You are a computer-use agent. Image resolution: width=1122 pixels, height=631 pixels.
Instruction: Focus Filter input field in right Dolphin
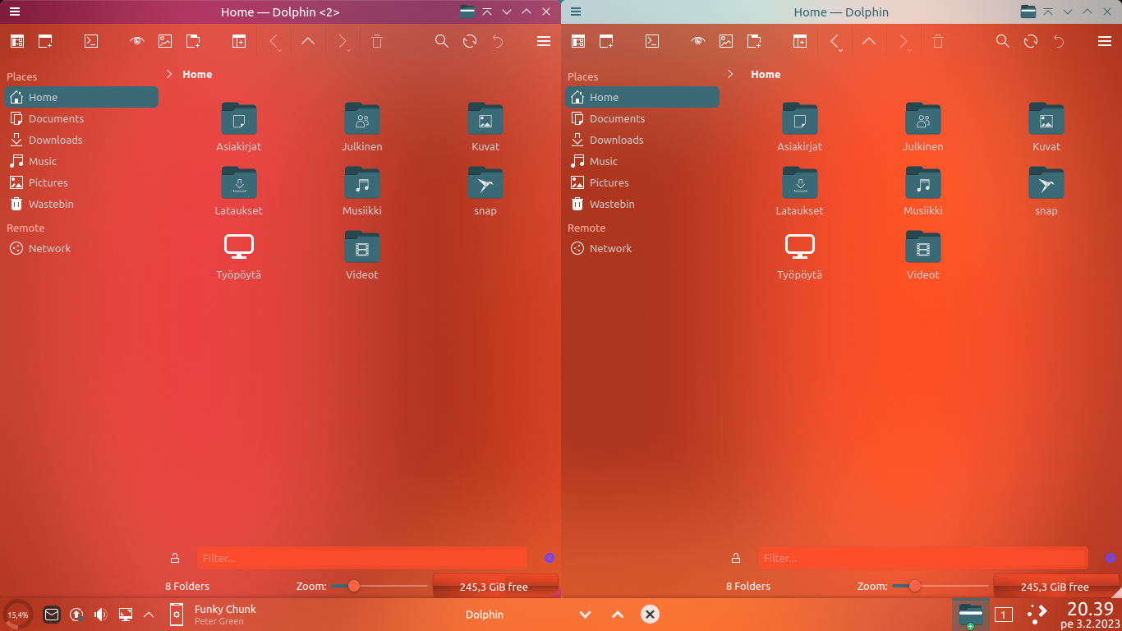click(x=923, y=558)
